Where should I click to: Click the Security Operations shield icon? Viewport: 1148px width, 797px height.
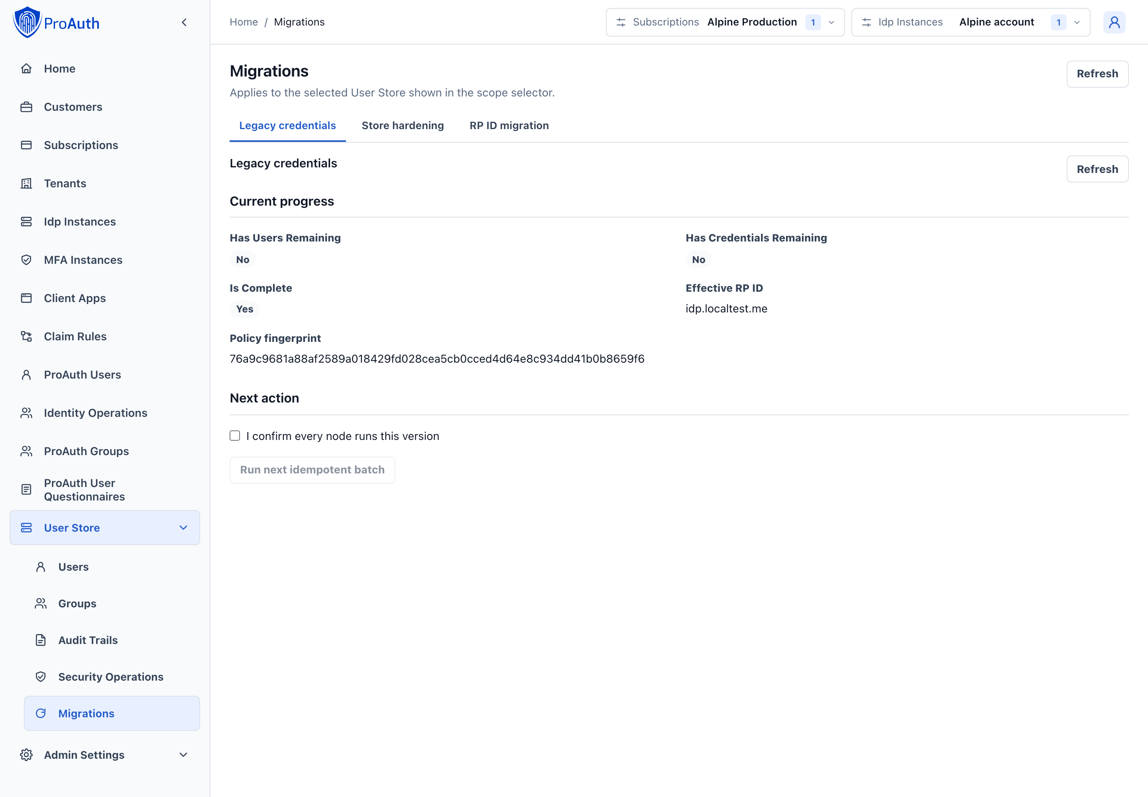pyautogui.click(x=41, y=677)
